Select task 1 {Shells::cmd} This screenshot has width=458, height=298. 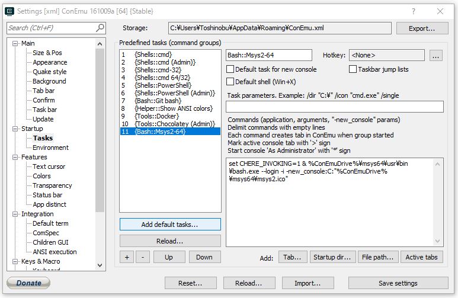[170, 55]
